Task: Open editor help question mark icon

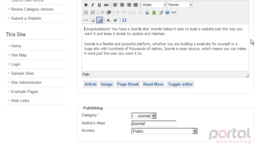Action: 167,13
